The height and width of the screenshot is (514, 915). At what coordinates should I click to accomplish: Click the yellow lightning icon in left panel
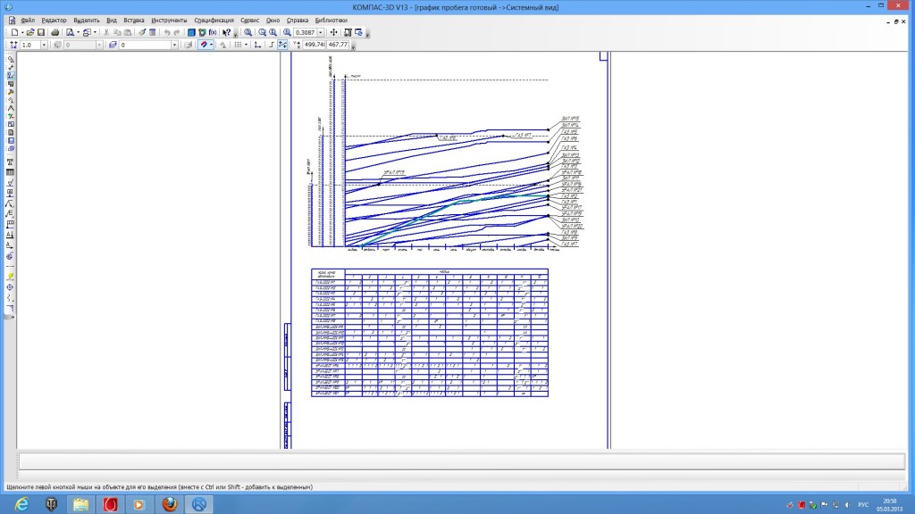point(10,277)
